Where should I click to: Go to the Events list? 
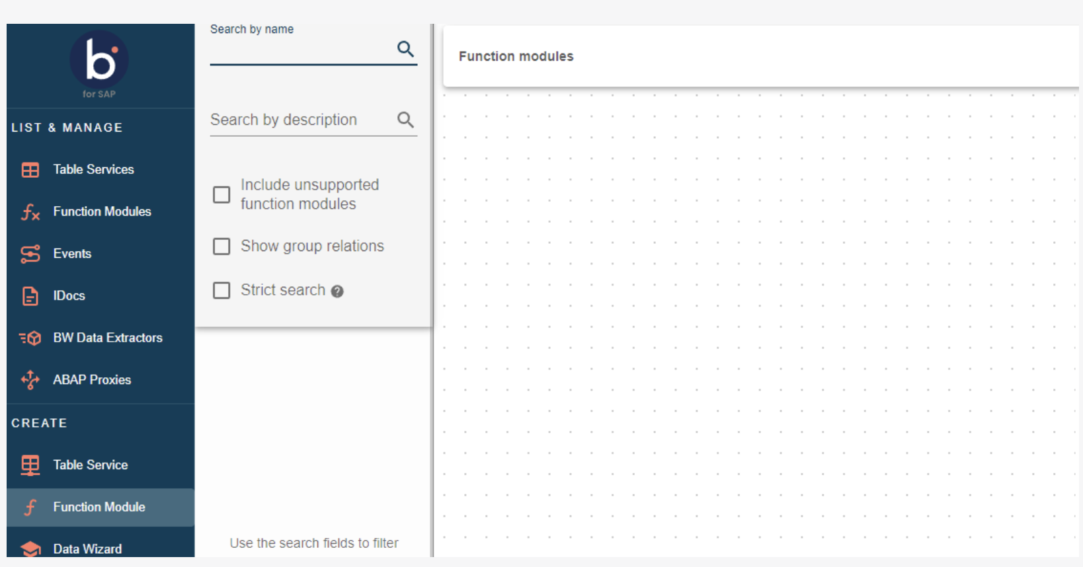pos(72,254)
